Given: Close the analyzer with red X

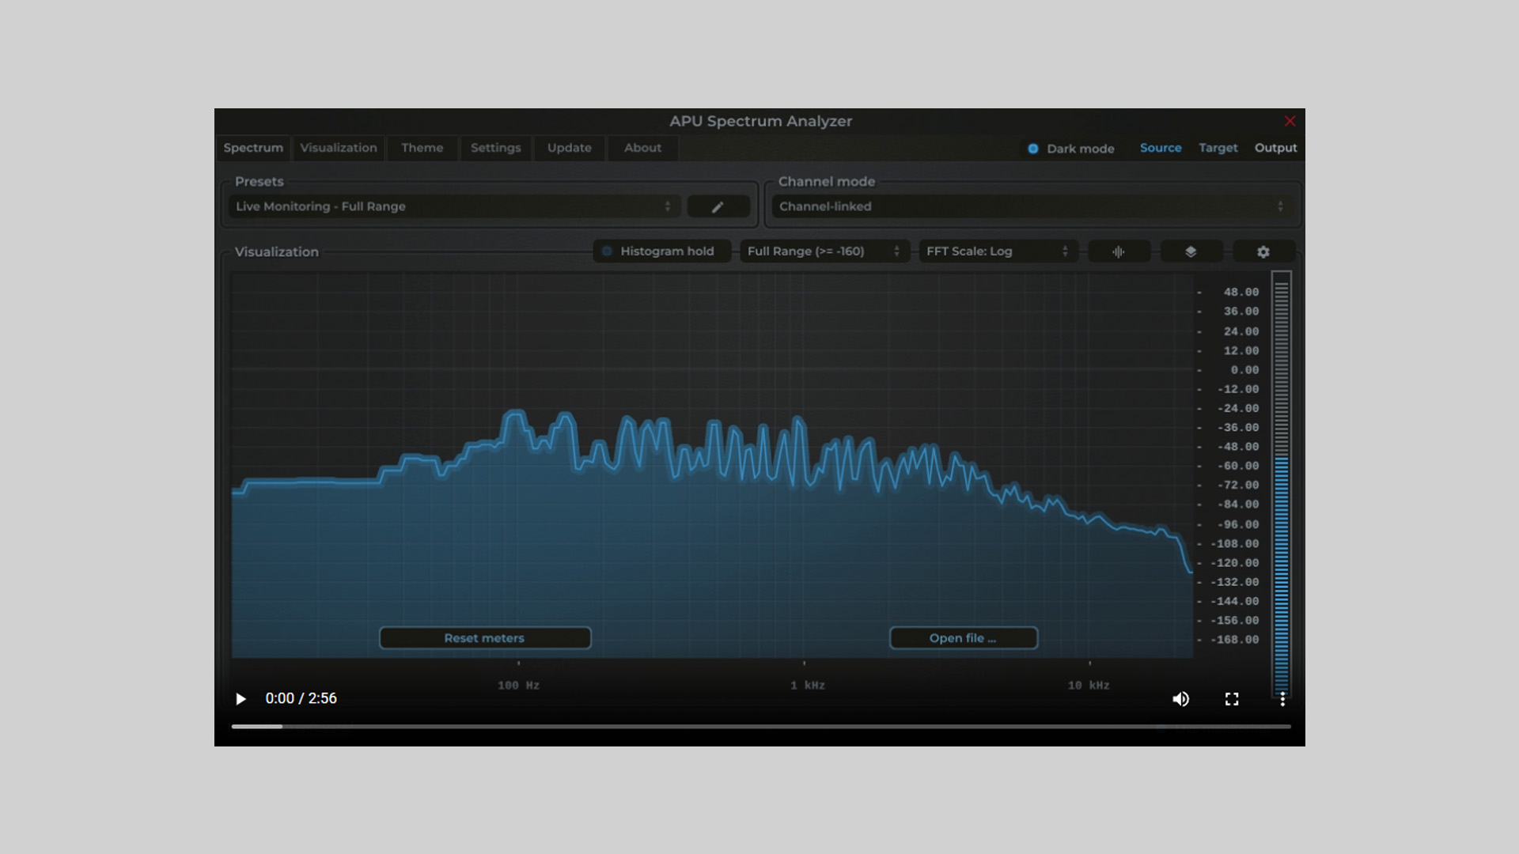Looking at the screenshot, I should pos(1290,121).
